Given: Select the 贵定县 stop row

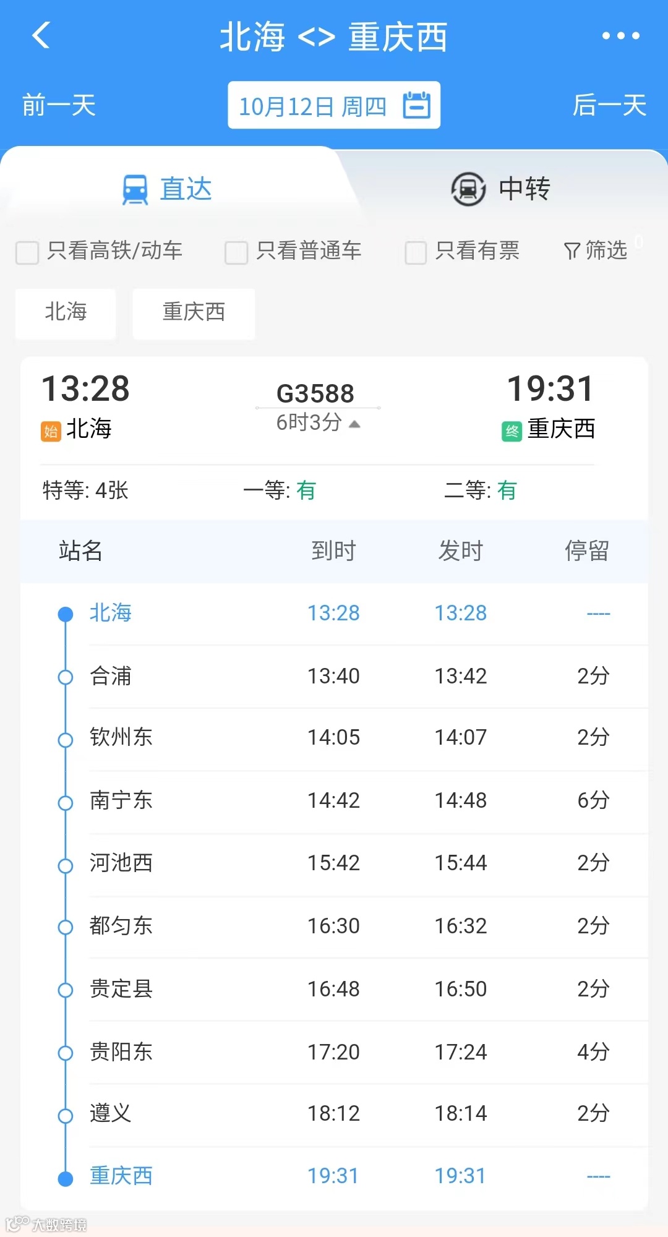Looking at the screenshot, I should coord(334,990).
